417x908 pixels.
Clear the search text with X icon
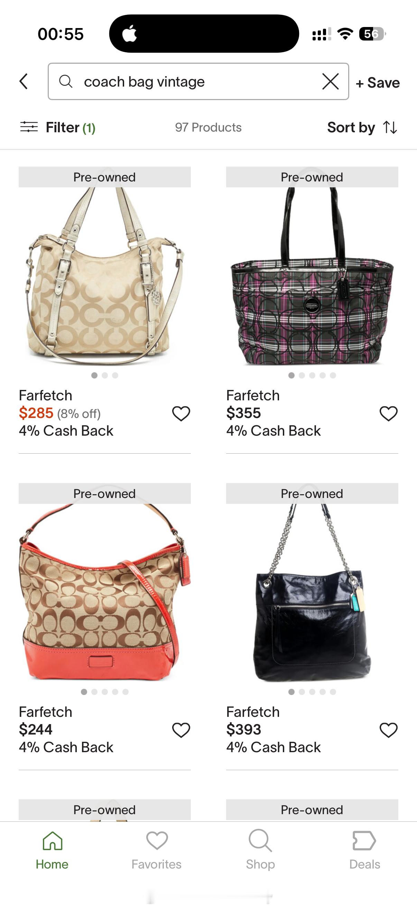pos(331,82)
